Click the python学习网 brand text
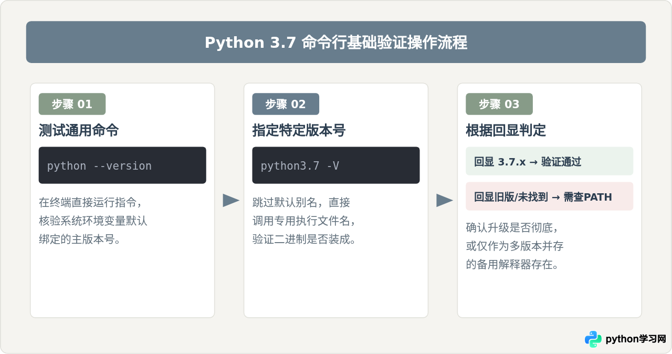Viewport: 672px width, 354px height. coord(636,339)
